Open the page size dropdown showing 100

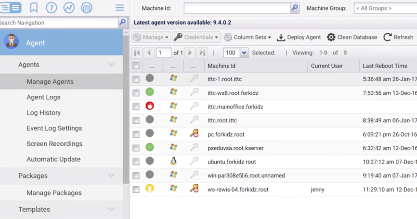[x=244, y=53]
